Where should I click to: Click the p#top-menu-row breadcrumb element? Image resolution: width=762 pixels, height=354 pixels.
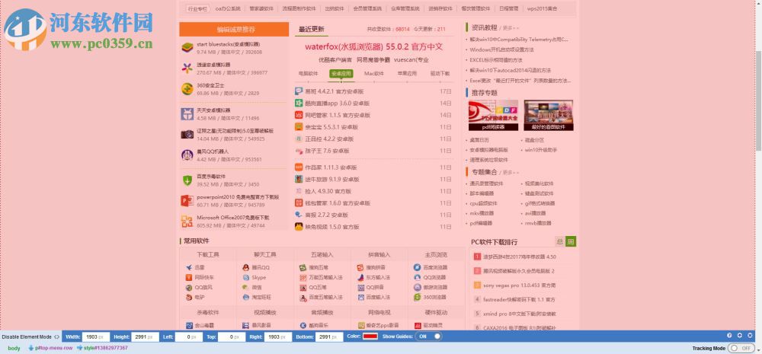pyautogui.click(x=53, y=348)
